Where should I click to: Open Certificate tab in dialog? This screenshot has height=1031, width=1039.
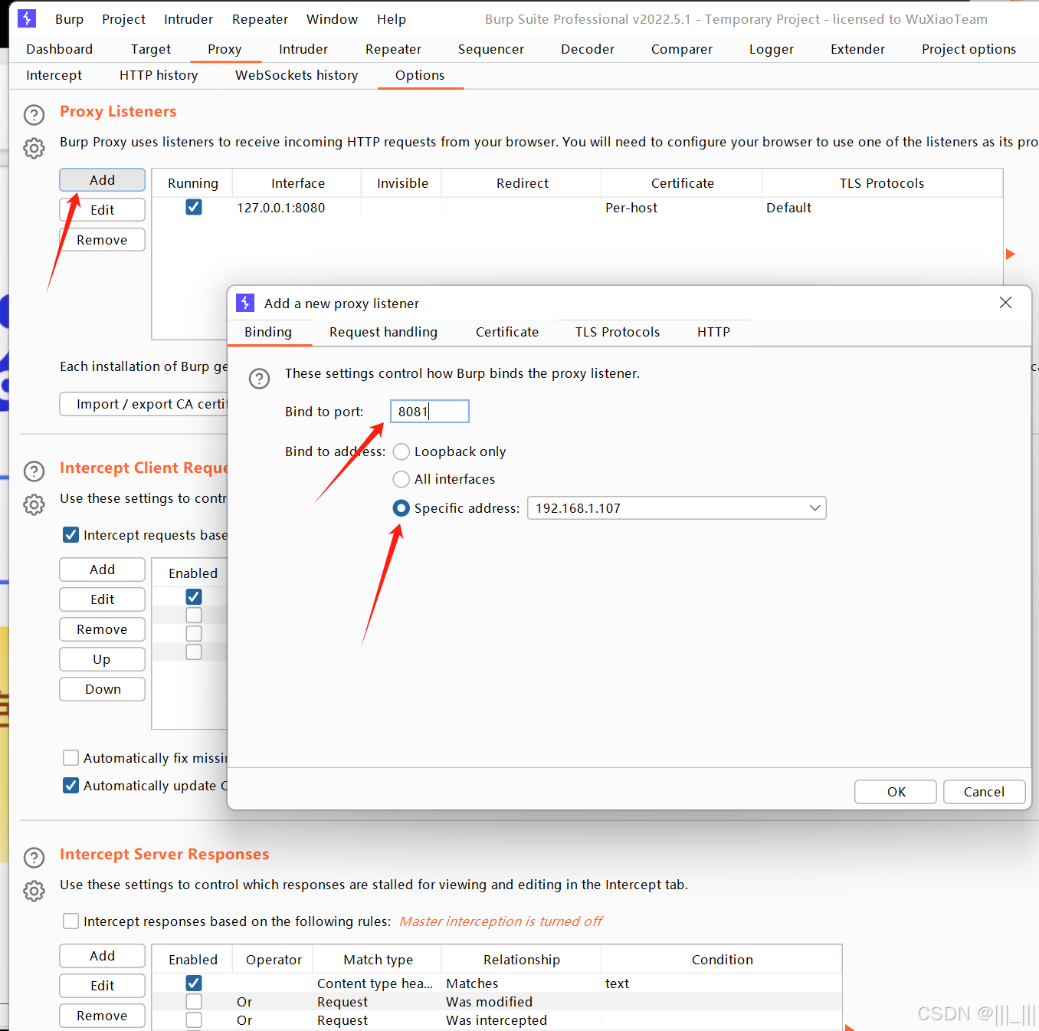point(507,332)
